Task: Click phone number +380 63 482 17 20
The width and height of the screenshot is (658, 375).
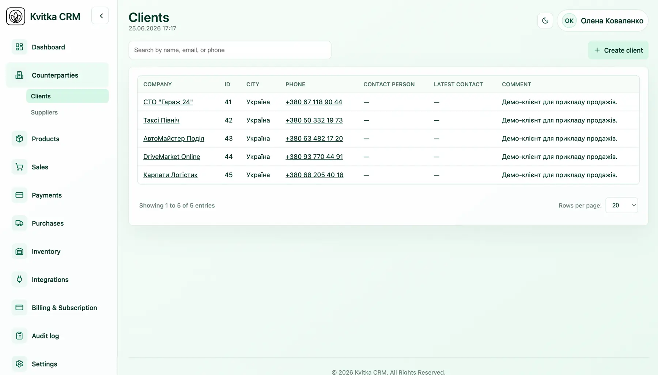Action: pyautogui.click(x=314, y=139)
